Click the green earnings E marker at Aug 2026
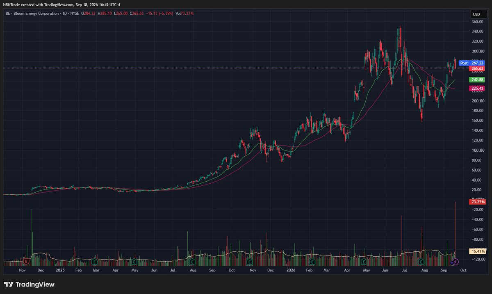Viewport: 492px width, 294px height. pos(421,262)
